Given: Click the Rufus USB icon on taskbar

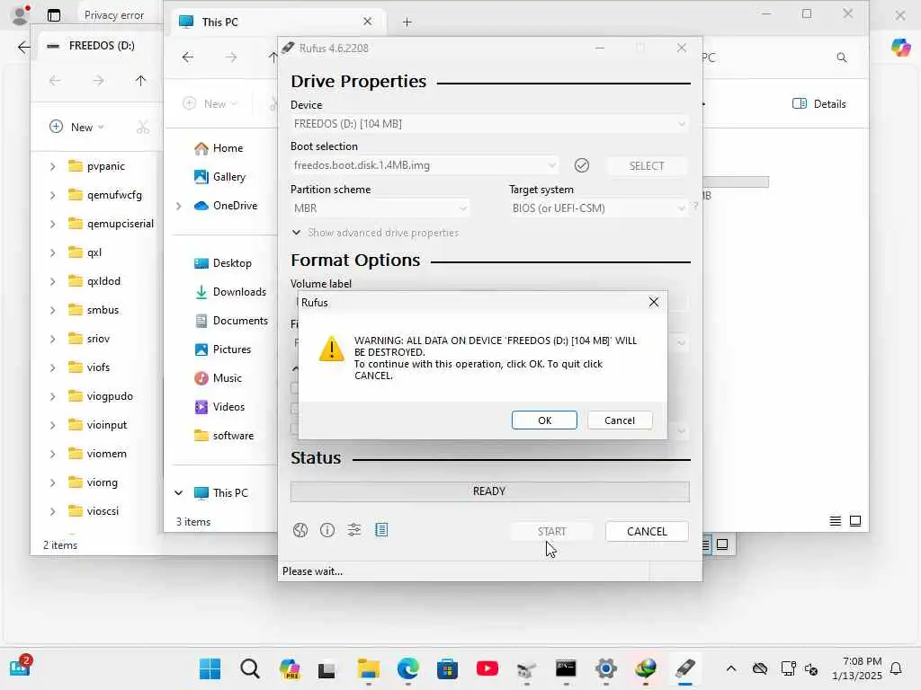Looking at the screenshot, I should click(x=684, y=668).
